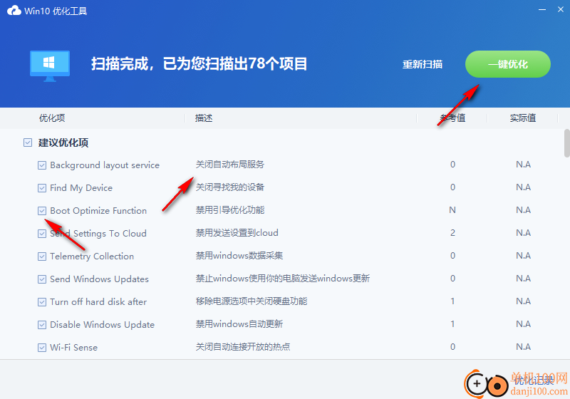Toggle the Wi-Fi Sense checkbox
This screenshot has height=399, width=570.
pyautogui.click(x=42, y=348)
